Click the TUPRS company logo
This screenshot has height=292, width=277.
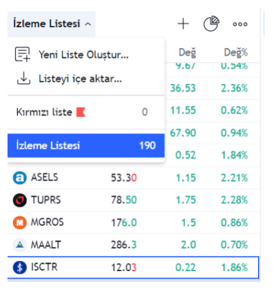point(20,200)
